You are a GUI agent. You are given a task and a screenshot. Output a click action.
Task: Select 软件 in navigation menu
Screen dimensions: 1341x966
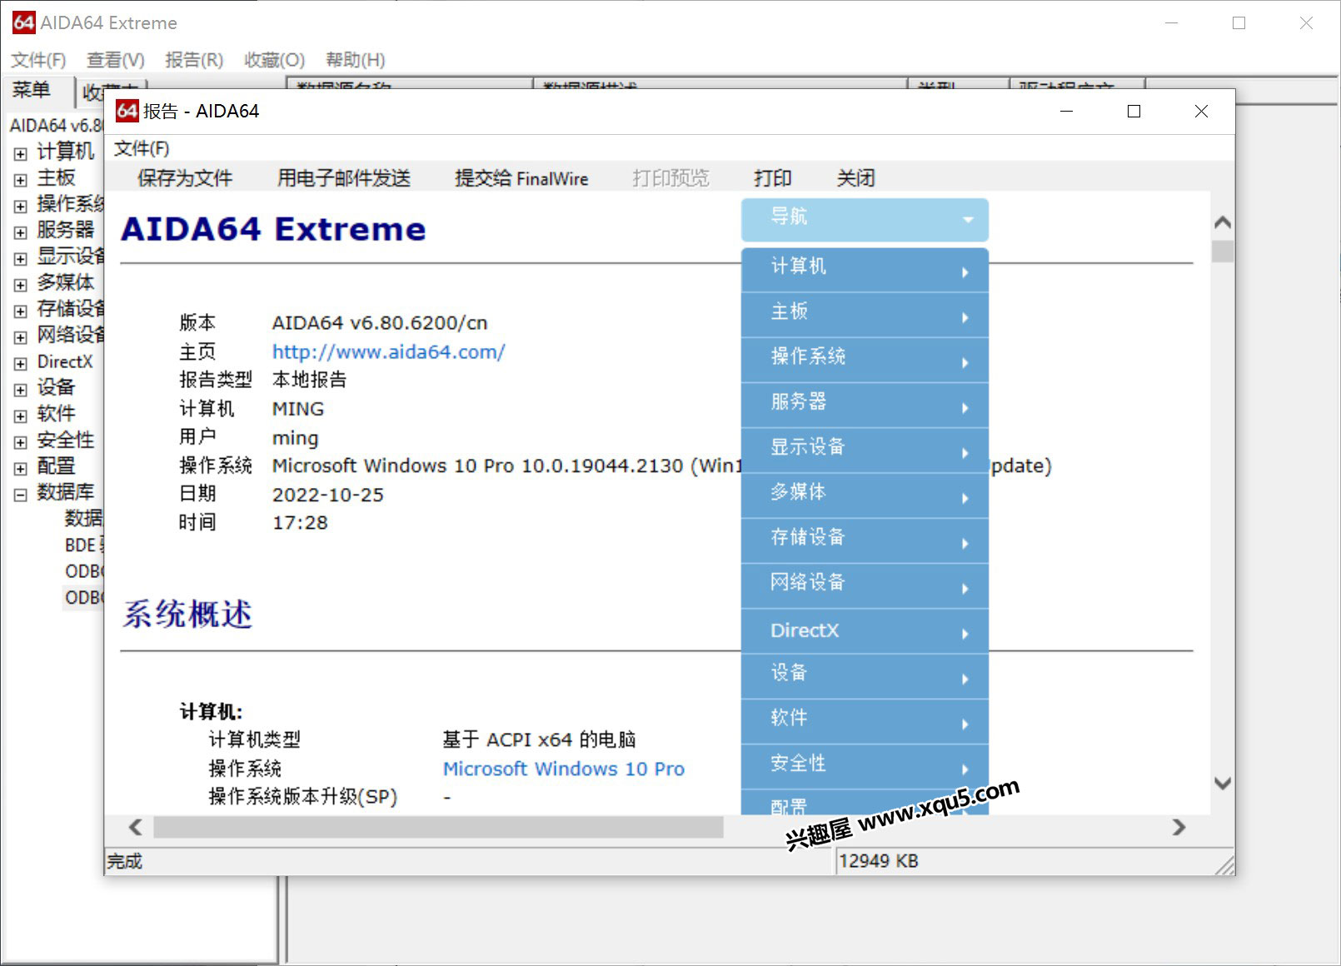point(865,720)
